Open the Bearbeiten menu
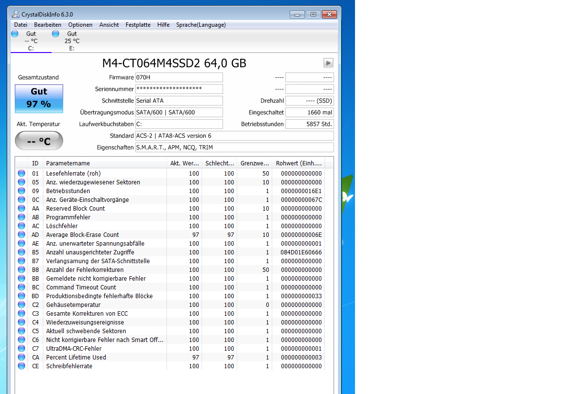Image resolution: width=561 pixels, height=394 pixels. (x=48, y=25)
